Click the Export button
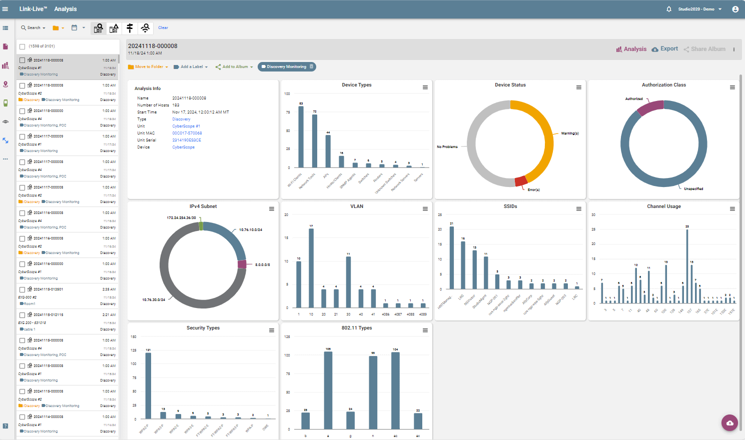This screenshot has width=745, height=440. click(x=665, y=49)
